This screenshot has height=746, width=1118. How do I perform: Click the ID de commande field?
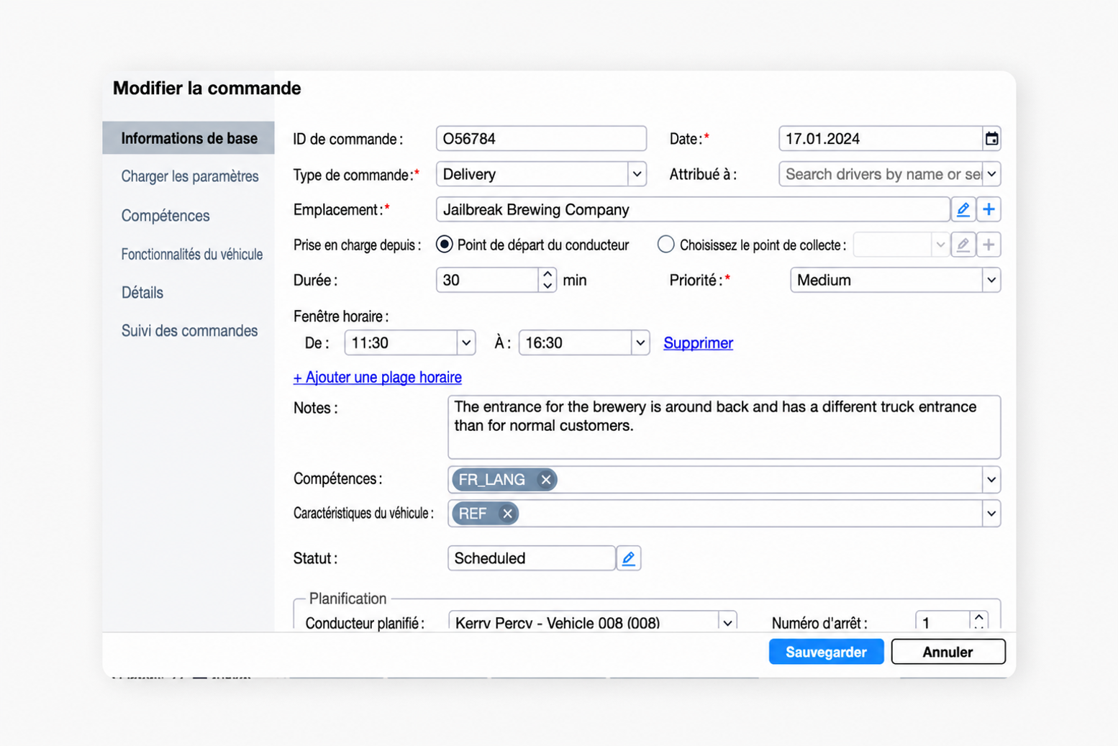(541, 139)
